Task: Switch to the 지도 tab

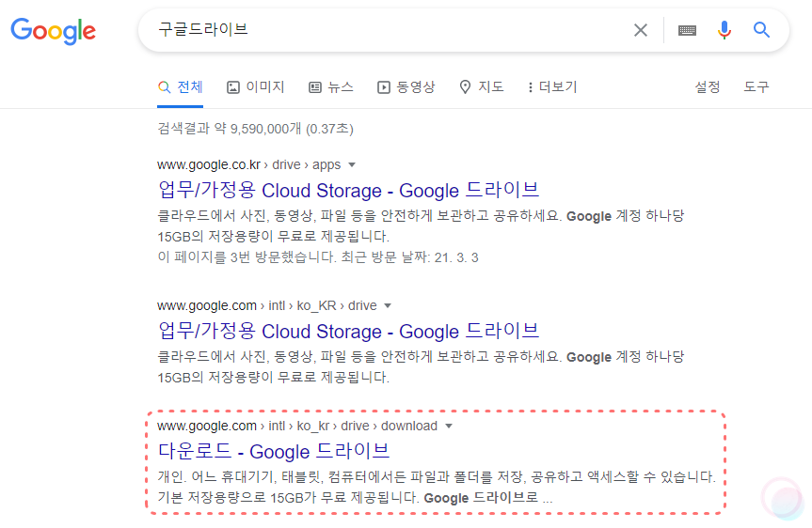Action: [x=482, y=86]
